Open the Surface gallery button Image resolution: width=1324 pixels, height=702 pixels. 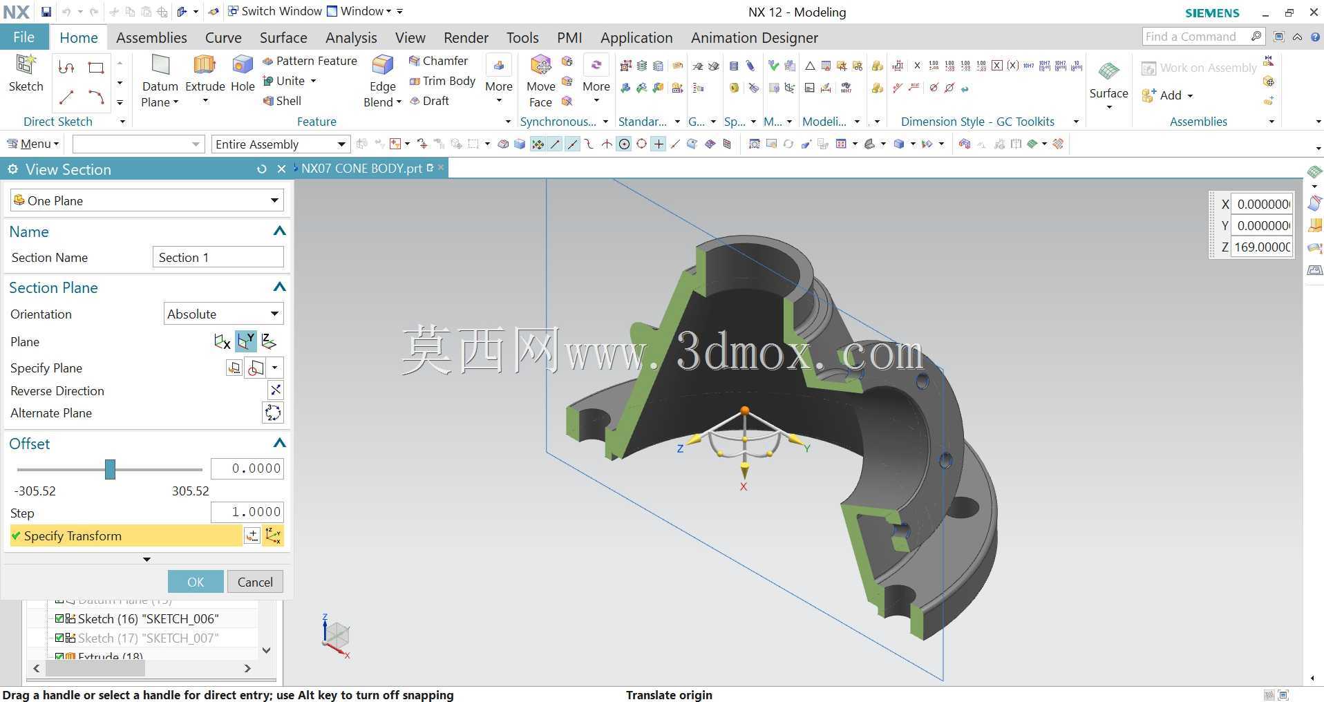tap(1108, 82)
